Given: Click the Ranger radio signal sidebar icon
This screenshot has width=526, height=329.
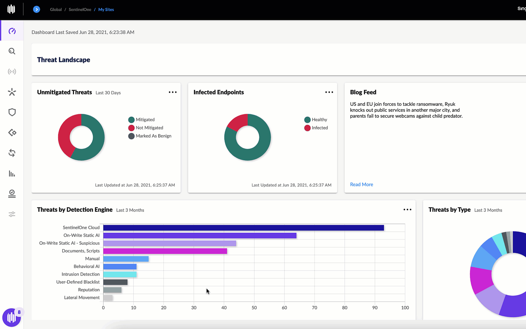Looking at the screenshot, I should pyautogui.click(x=12, y=72).
